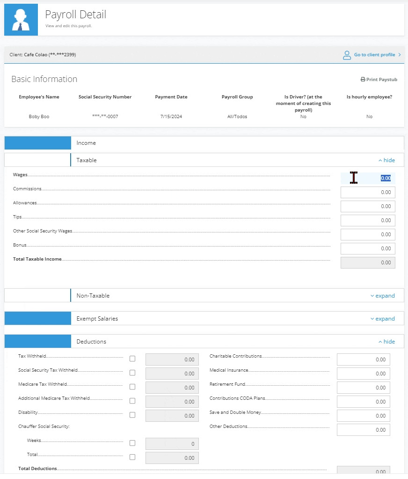Expand the Exempt Salaries section
The image size is (408, 479).
(383, 318)
